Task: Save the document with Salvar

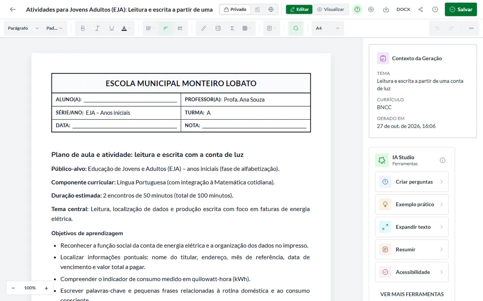Action: pos(460,9)
